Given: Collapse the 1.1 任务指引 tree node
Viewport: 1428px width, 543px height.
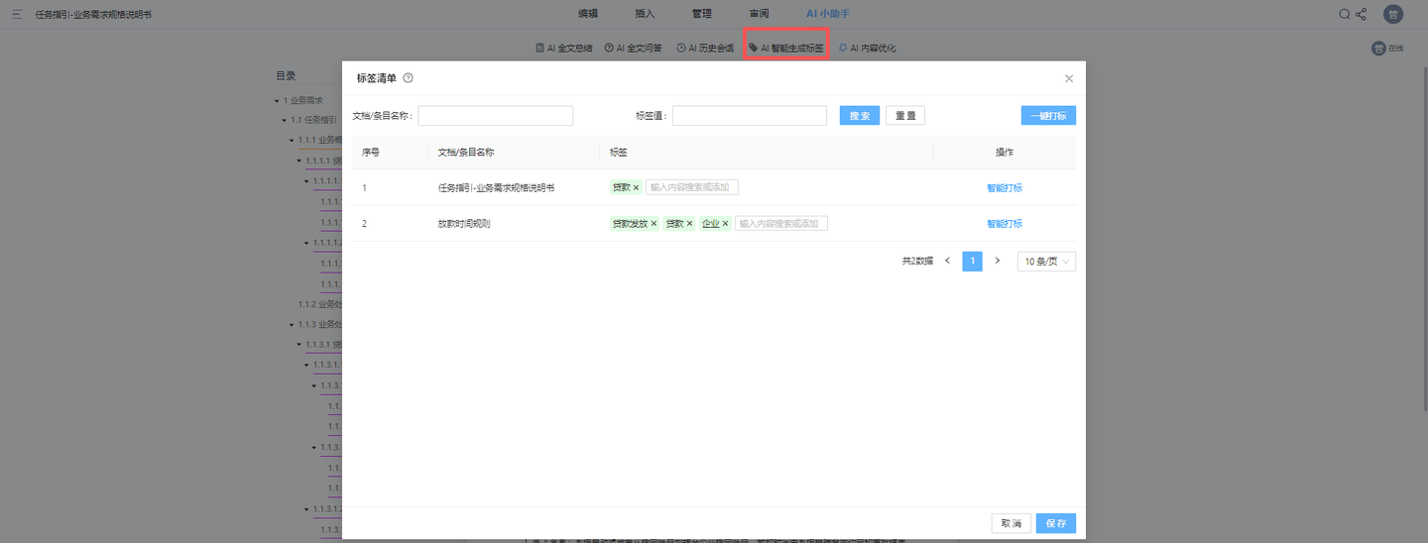Looking at the screenshot, I should click(285, 120).
